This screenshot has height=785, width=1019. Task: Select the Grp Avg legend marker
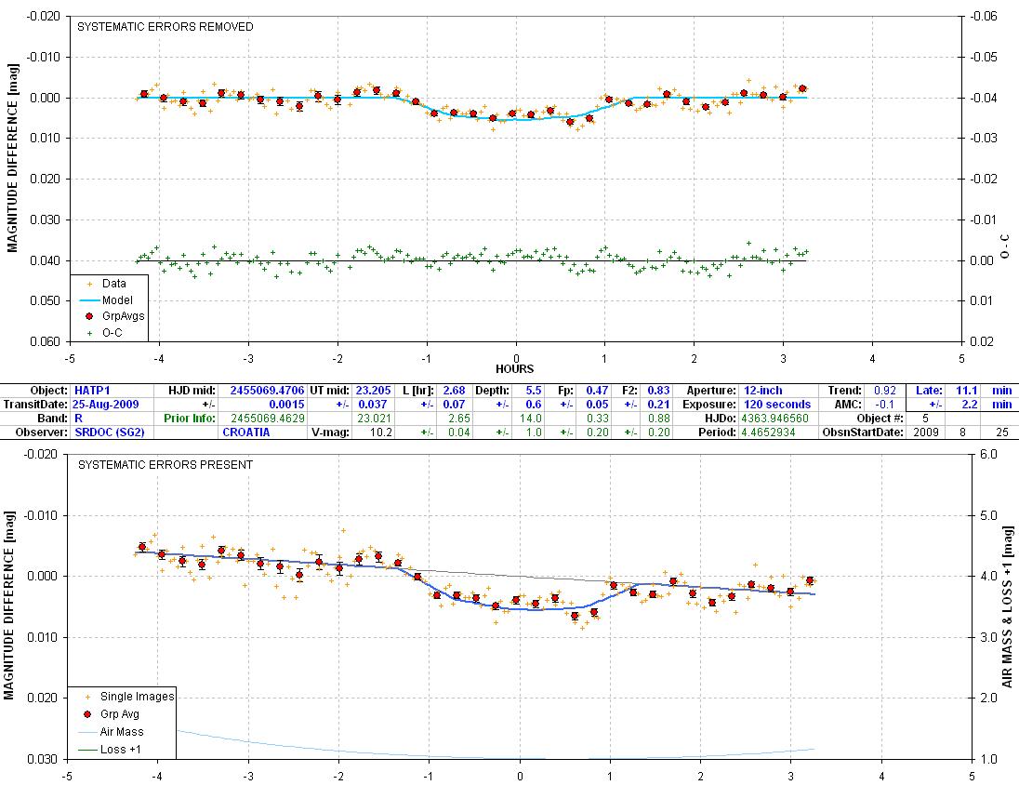click(x=86, y=714)
